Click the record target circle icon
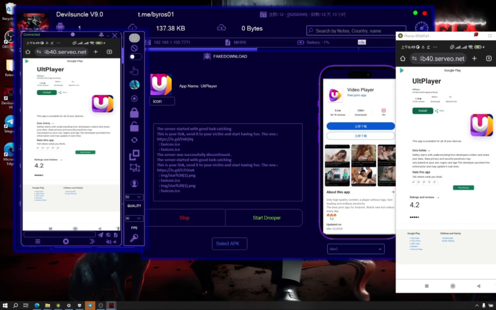Viewport: 496px width, 310px height. point(134,99)
